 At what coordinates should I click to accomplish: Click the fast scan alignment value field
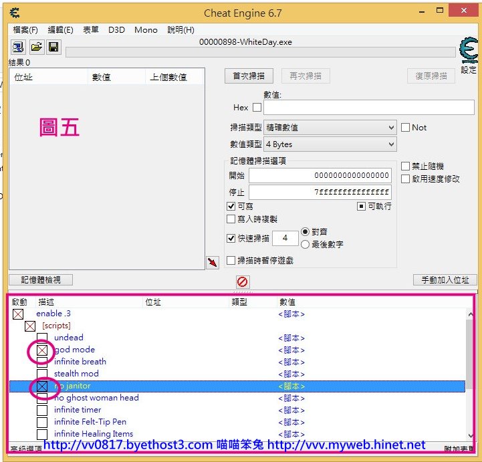coord(285,238)
